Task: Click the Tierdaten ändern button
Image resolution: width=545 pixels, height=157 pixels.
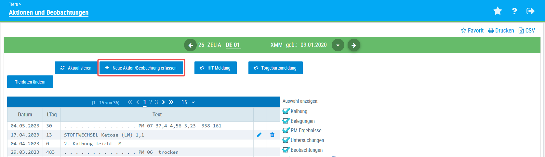Action: pos(30,82)
